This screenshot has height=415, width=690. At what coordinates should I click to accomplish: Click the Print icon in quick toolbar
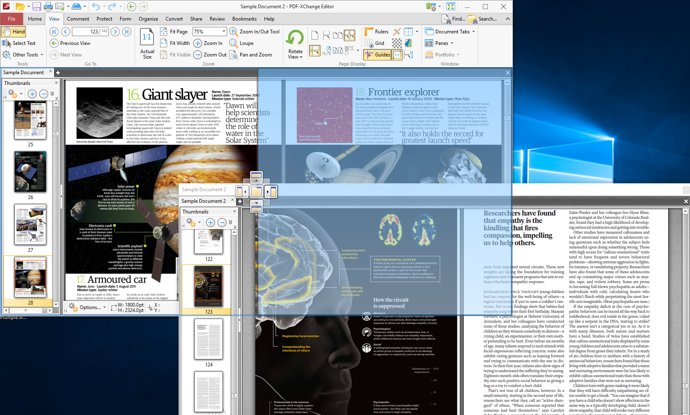48,6
